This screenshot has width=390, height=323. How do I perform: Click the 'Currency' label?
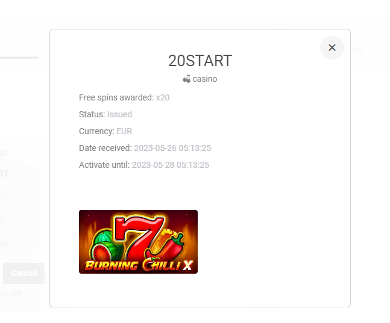[97, 131]
